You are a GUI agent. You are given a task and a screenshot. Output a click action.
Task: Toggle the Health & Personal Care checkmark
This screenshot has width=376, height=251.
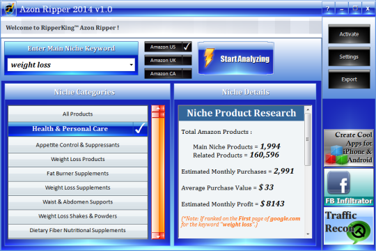click(x=140, y=129)
